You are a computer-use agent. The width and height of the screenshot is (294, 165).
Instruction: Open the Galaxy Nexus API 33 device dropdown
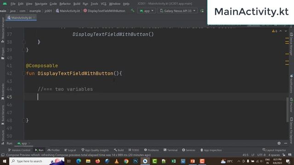pyautogui.click(x=177, y=11)
